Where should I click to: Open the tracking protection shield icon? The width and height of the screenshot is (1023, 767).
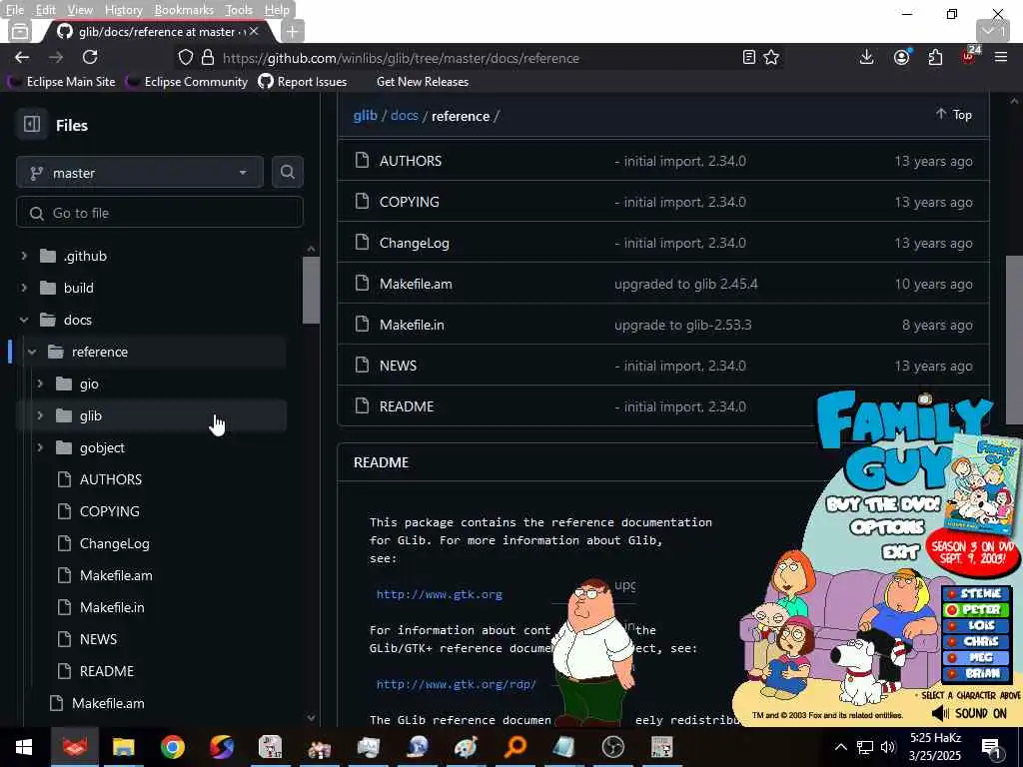[186, 57]
